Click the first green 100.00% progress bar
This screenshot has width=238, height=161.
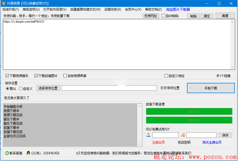pos(189,111)
